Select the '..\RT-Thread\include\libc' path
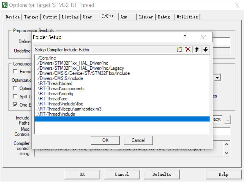 point(122,104)
